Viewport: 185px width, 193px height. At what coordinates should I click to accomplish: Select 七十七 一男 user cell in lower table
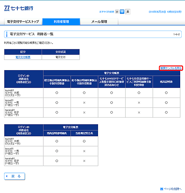pyautogui.click(x=24, y=151)
